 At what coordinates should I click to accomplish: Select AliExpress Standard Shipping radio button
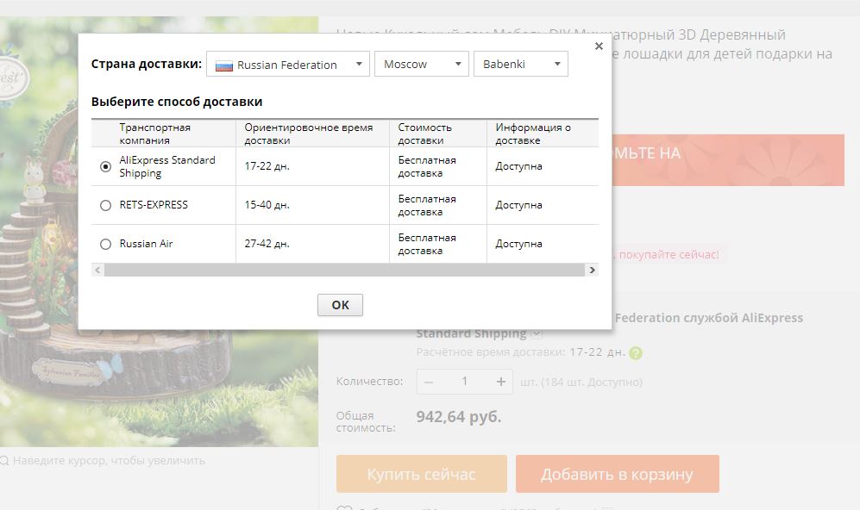(x=106, y=167)
